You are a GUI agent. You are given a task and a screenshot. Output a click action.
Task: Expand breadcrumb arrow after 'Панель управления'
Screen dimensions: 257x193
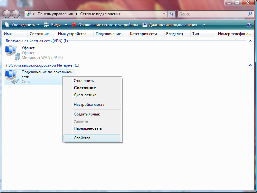[76, 14]
